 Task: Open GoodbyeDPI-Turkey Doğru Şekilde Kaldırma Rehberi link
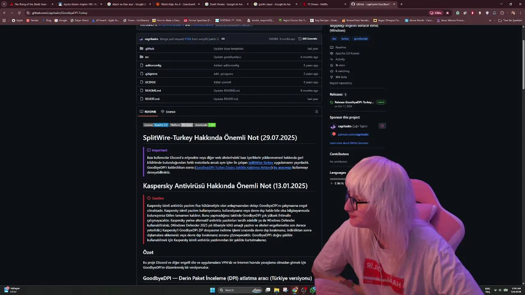coord(233,168)
